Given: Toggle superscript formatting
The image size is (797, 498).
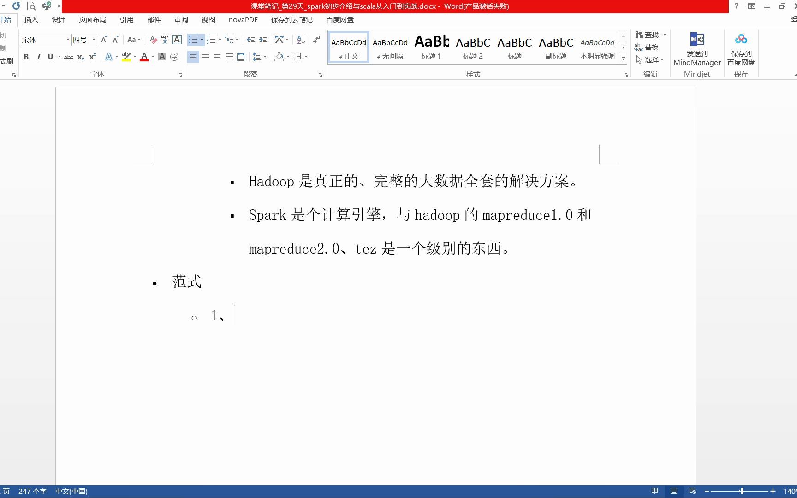Looking at the screenshot, I should [x=93, y=57].
